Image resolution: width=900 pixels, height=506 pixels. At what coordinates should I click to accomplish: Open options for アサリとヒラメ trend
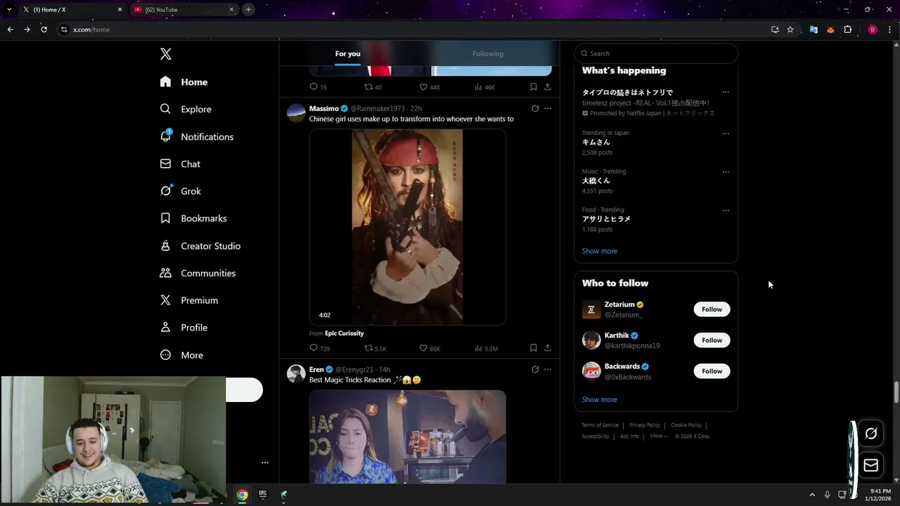pos(726,210)
